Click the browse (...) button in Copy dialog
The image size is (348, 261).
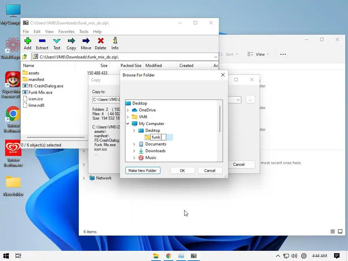point(250,100)
